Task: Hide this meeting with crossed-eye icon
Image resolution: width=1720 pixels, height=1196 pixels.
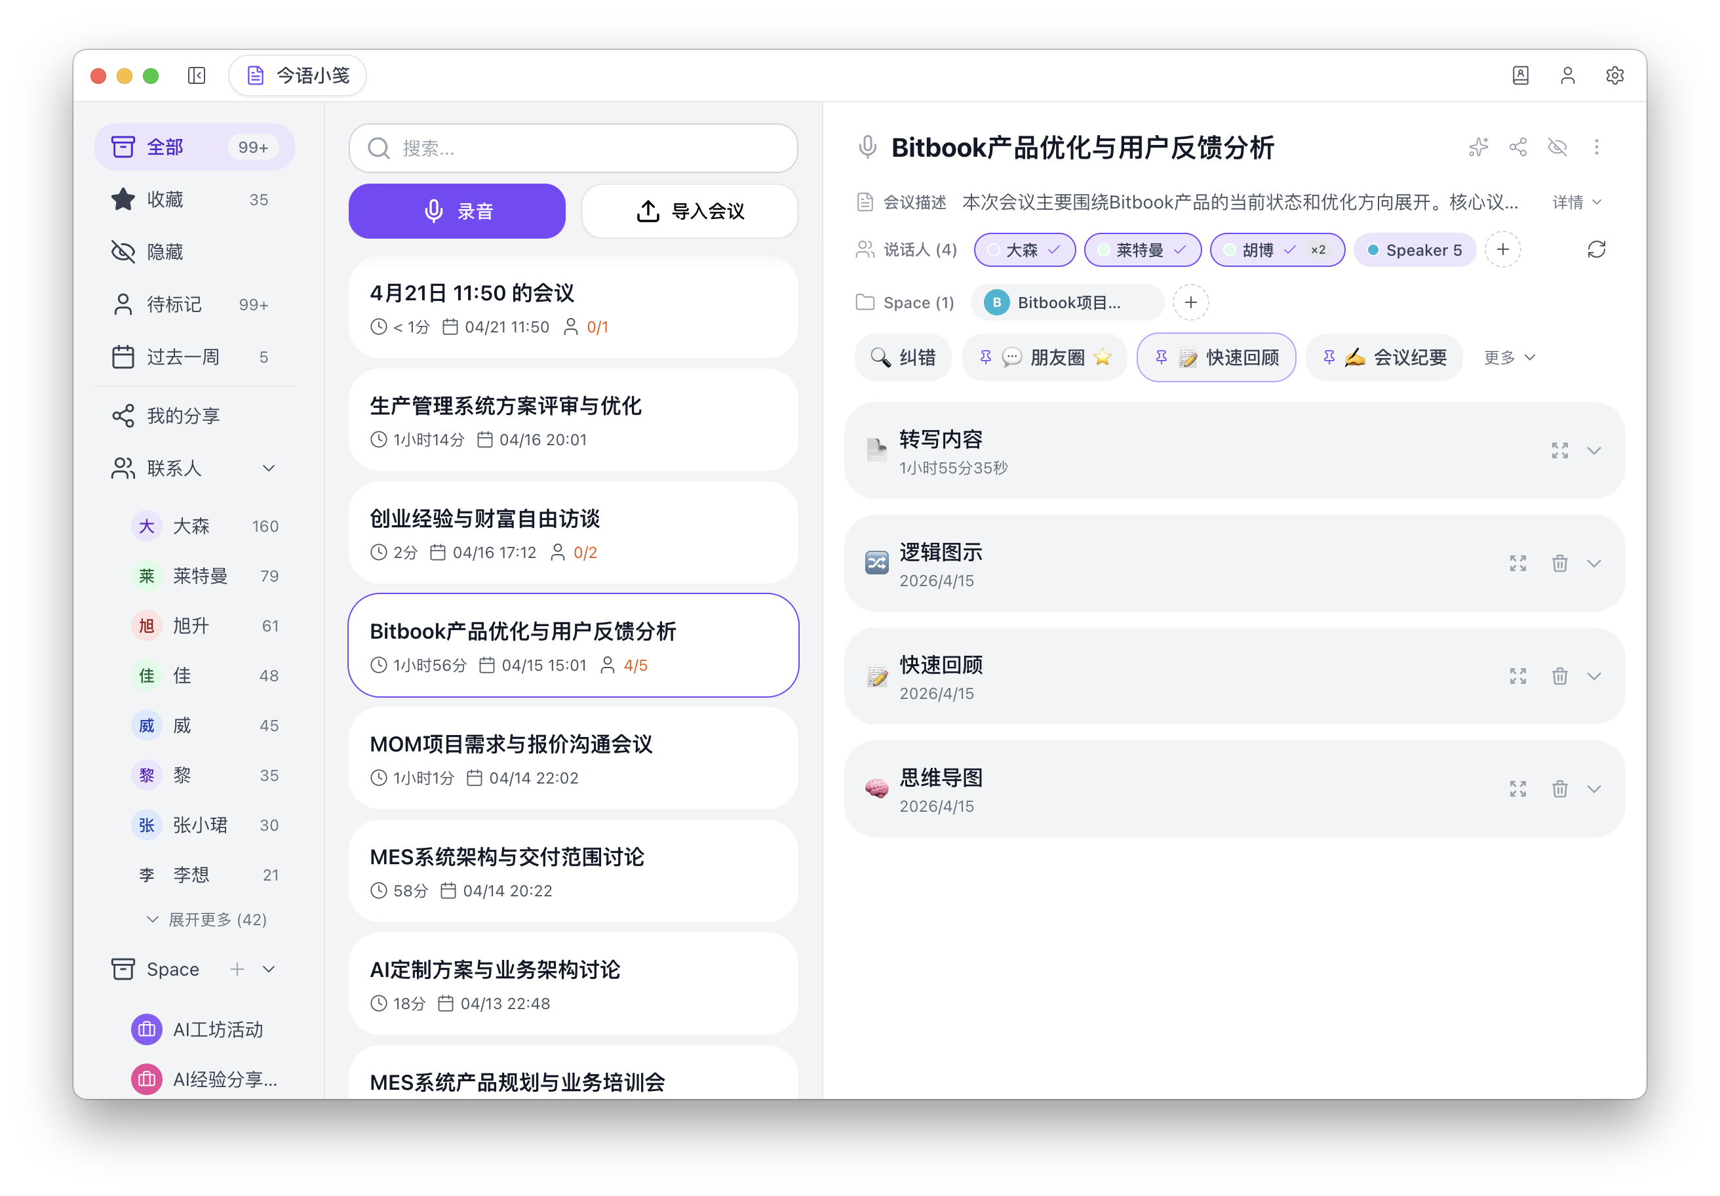Action: click(x=1557, y=147)
